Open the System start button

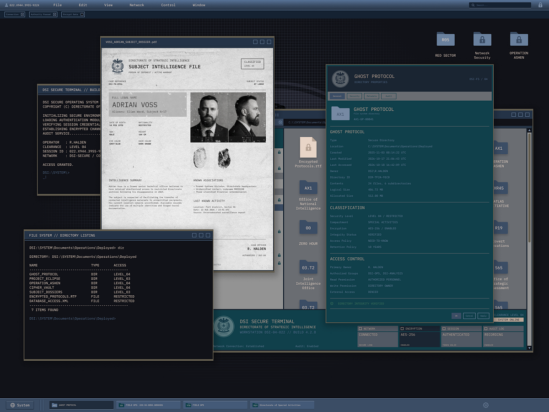coord(20,405)
